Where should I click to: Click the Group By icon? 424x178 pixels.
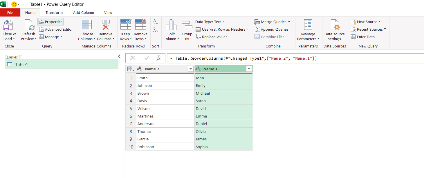(x=187, y=25)
